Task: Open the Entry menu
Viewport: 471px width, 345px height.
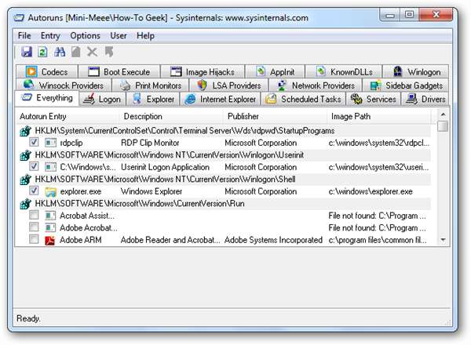Action: click(50, 36)
